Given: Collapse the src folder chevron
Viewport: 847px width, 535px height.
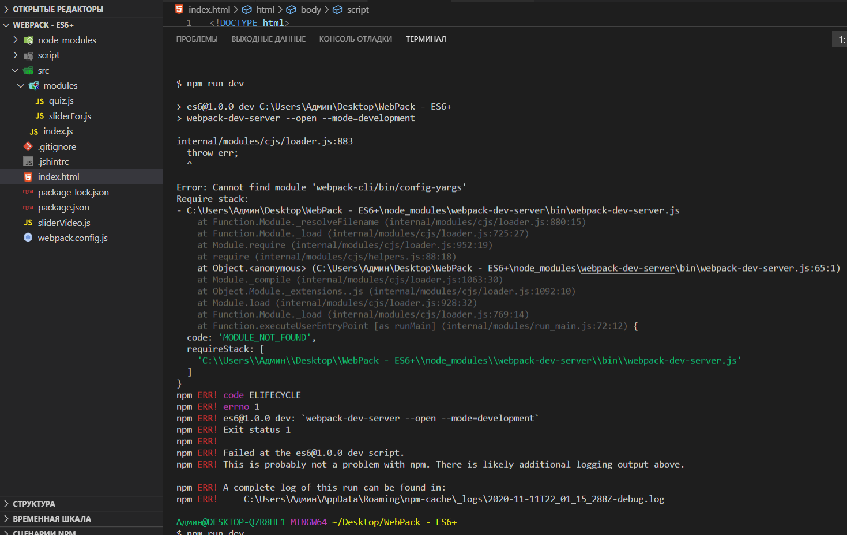Looking at the screenshot, I should [15, 70].
